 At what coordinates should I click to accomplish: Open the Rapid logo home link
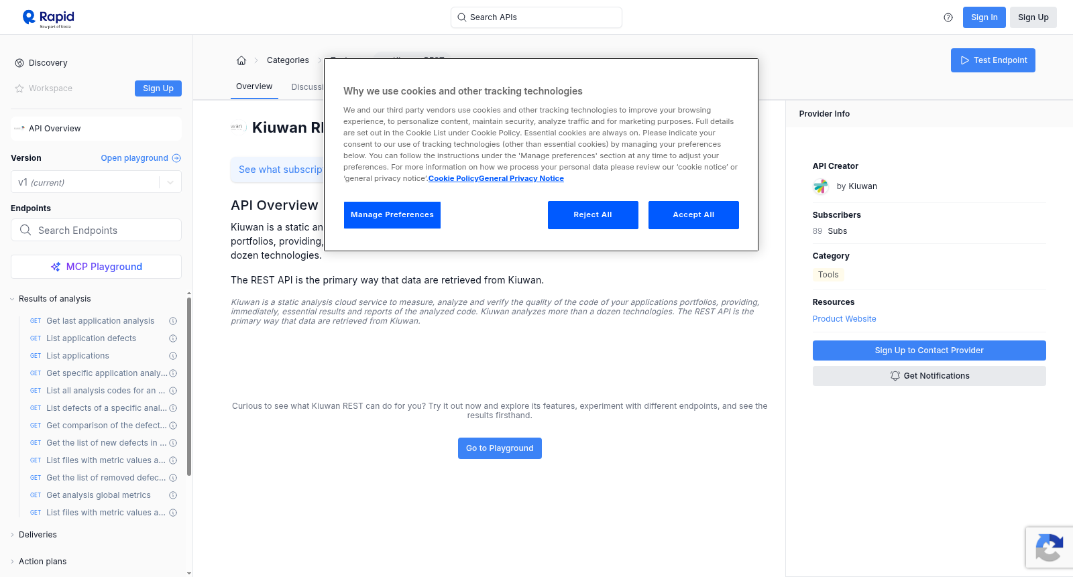(48, 18)
